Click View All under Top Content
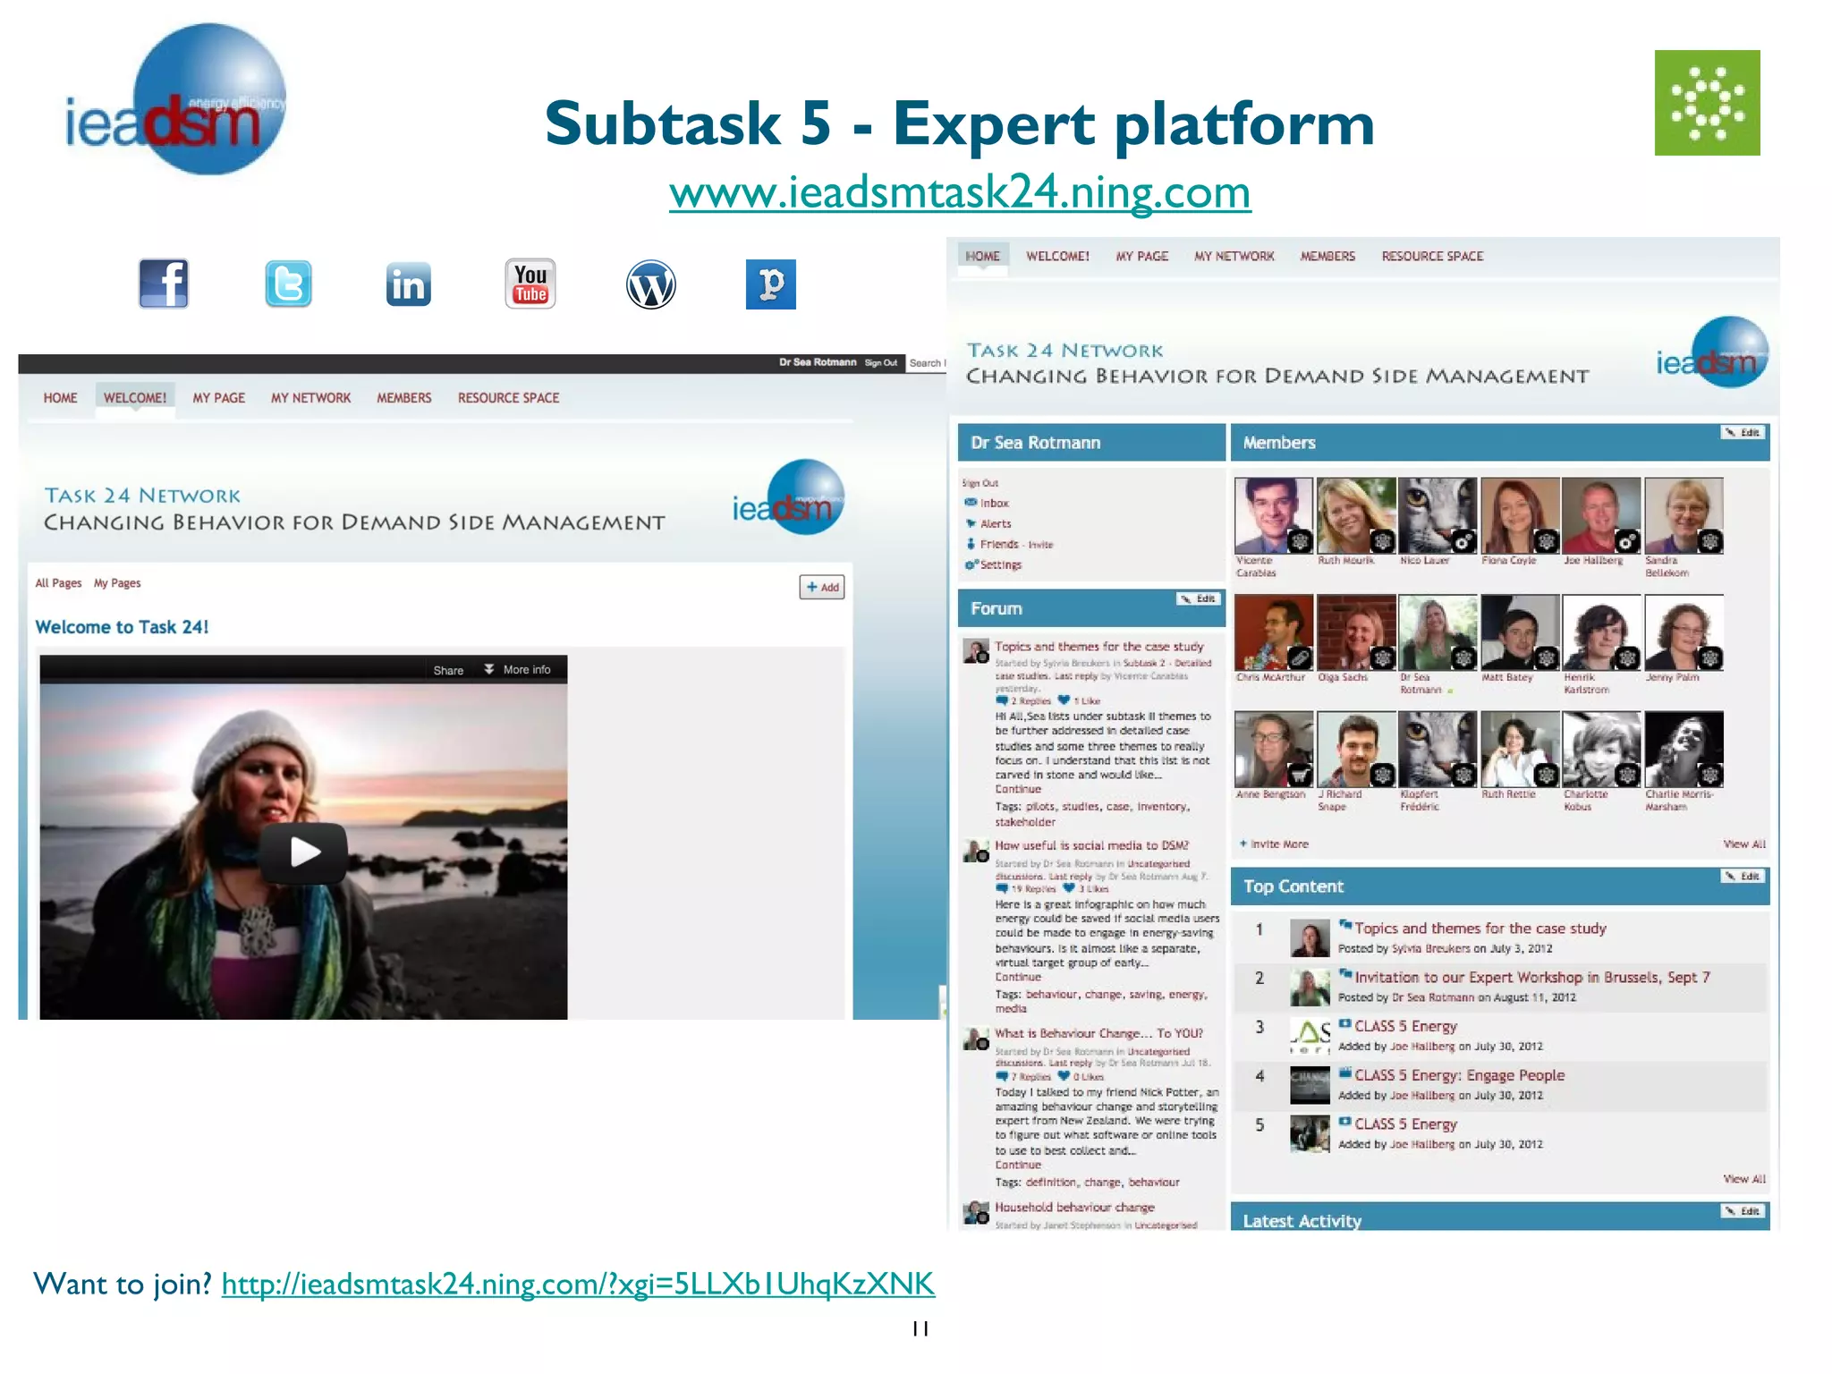 coord(1744,1179)
